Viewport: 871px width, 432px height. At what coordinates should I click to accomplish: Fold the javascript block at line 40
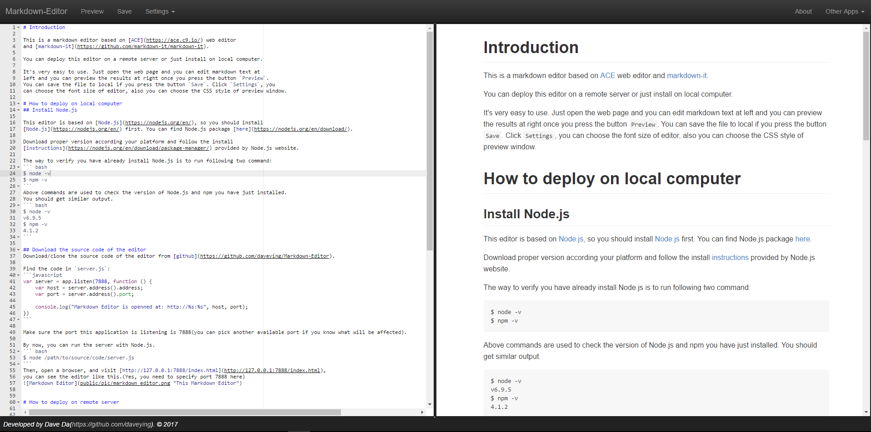point(19,275)
